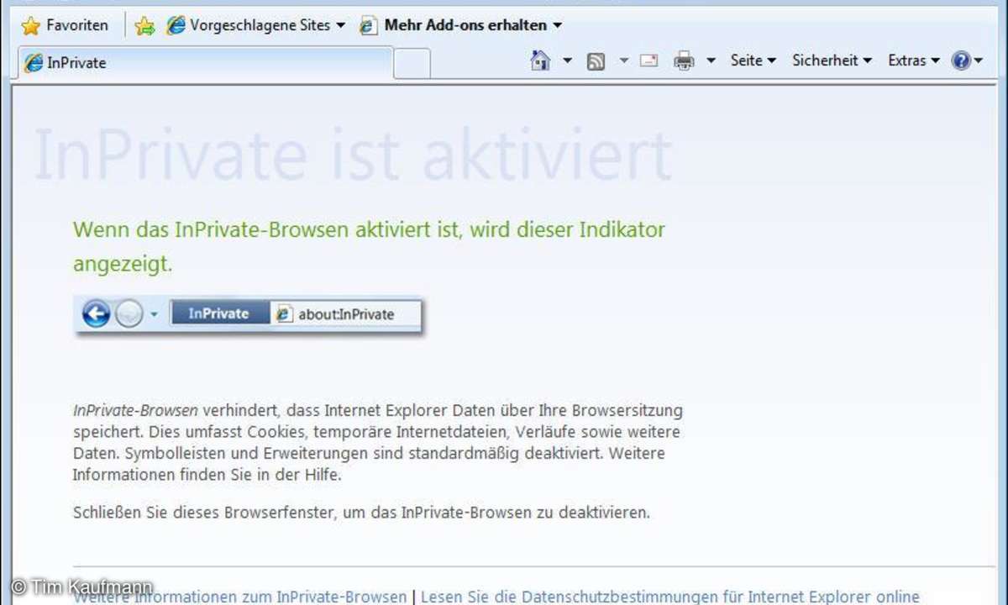This screenshot has width=1008, height=605.
Task: Open a new blank tab
Action: click(412, 64)
